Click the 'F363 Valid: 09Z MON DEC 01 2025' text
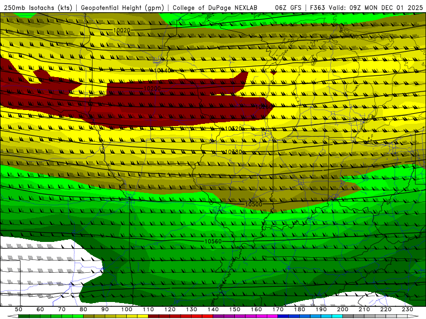This screenshot has width=426, height=319. click(x=366, y=7)
